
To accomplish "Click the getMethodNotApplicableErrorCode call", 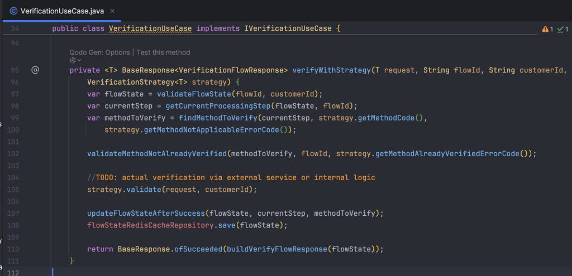I will click(x=212, y=130).
